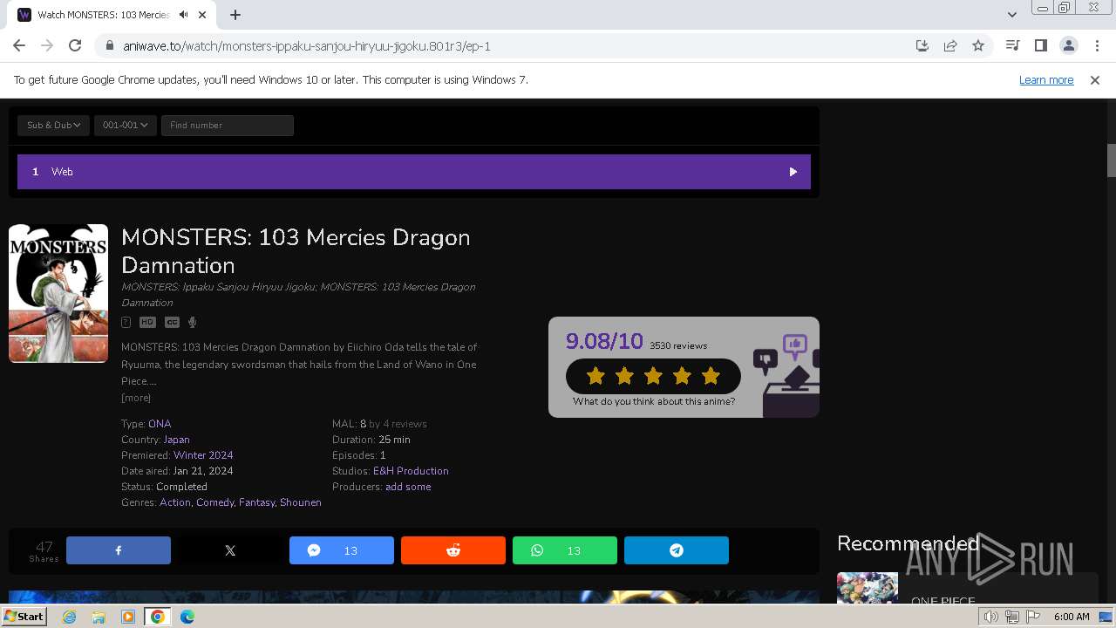
Task: Share via WhatsApp button showing 13
Action: coord(565,550)
